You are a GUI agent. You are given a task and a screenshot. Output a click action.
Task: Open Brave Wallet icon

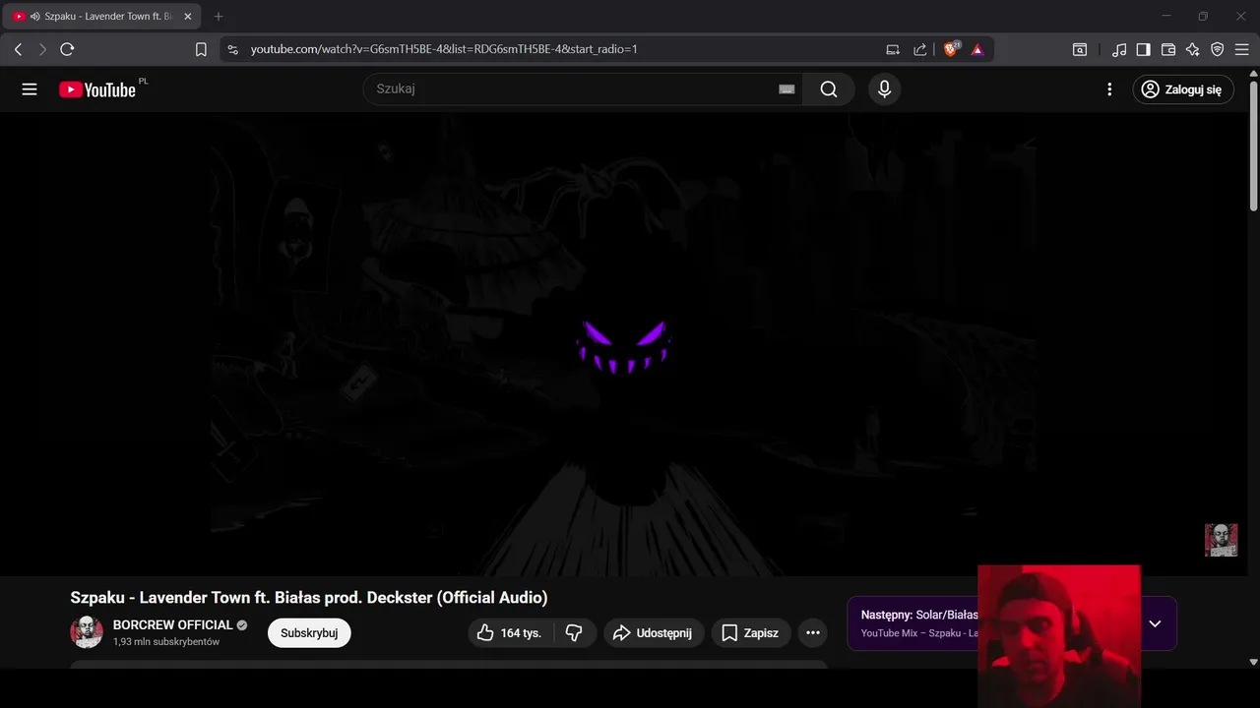(x=1168, y=49)
